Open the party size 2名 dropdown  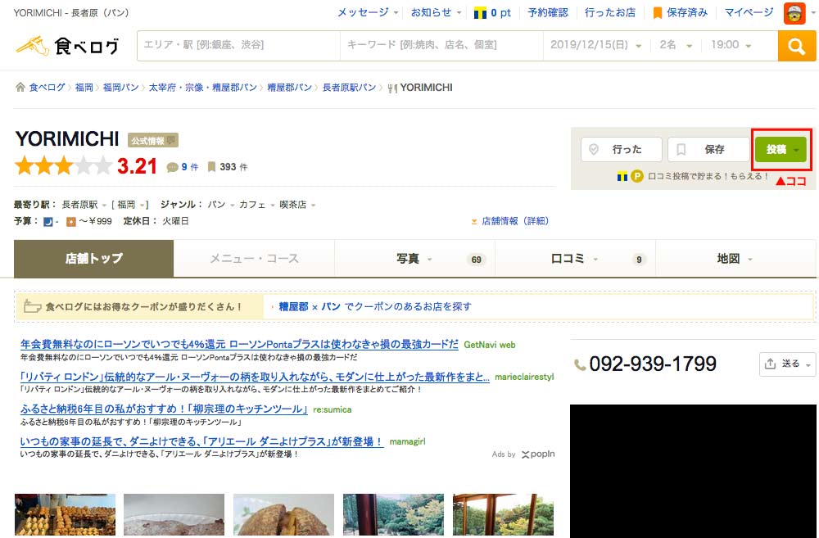coord(676,45)
